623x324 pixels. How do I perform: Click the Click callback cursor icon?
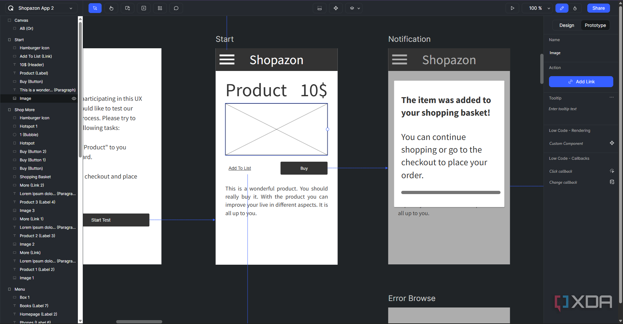coord(612,171)
